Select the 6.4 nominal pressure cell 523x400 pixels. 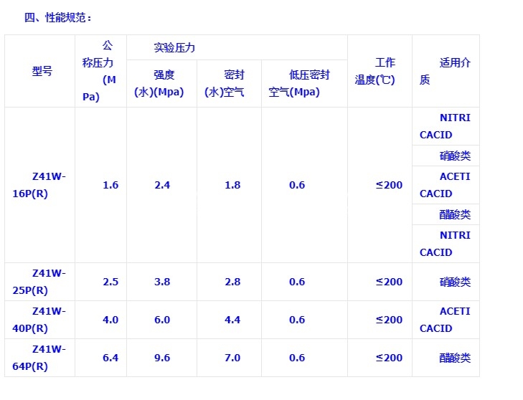[110, 358]
